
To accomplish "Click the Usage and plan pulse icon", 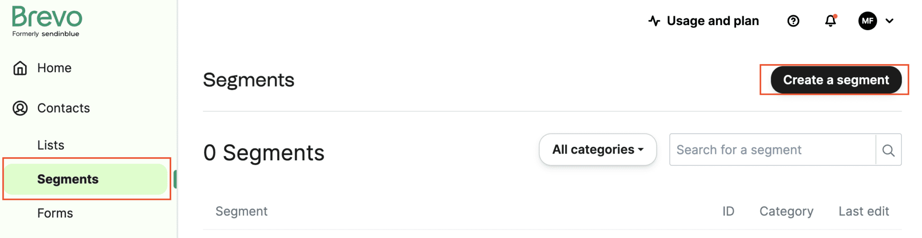I will tap(654, 21).
